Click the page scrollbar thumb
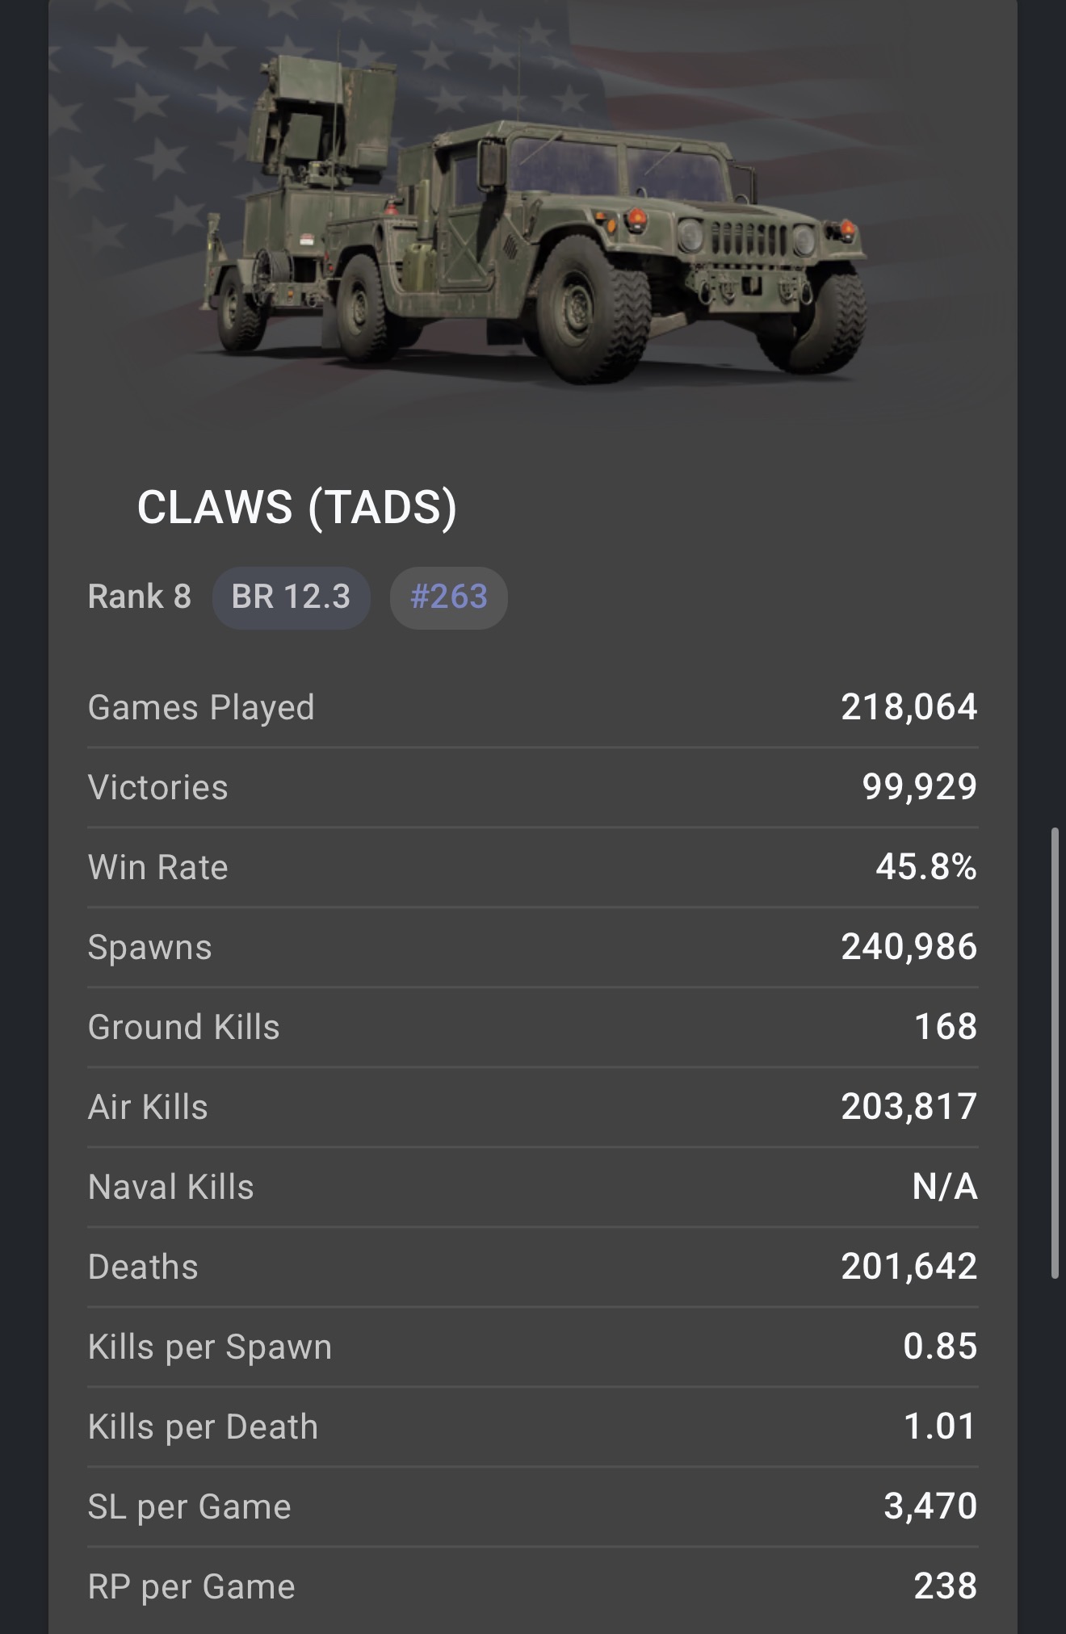The height and width of the screenshot is (1634, 1066). 1054,1050
